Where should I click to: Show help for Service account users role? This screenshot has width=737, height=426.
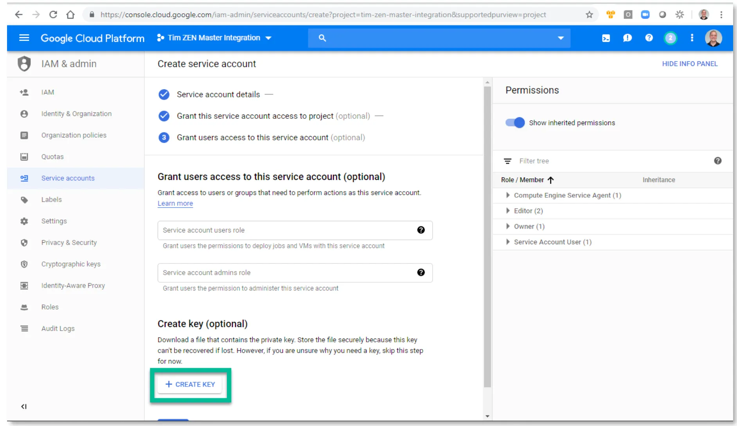pos(421,230)
